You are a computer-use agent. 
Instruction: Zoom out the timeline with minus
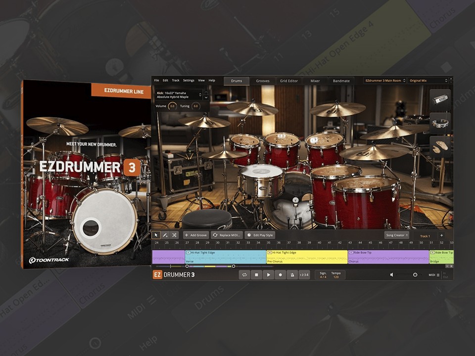click(447, 266)
